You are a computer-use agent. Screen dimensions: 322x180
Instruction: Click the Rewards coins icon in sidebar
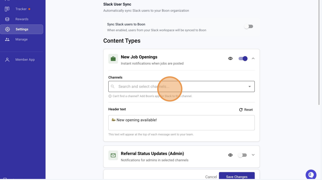[x=7, y=19]
